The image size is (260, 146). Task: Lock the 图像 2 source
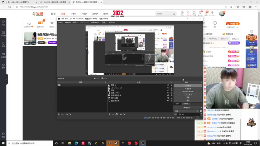tap(171, 85)
